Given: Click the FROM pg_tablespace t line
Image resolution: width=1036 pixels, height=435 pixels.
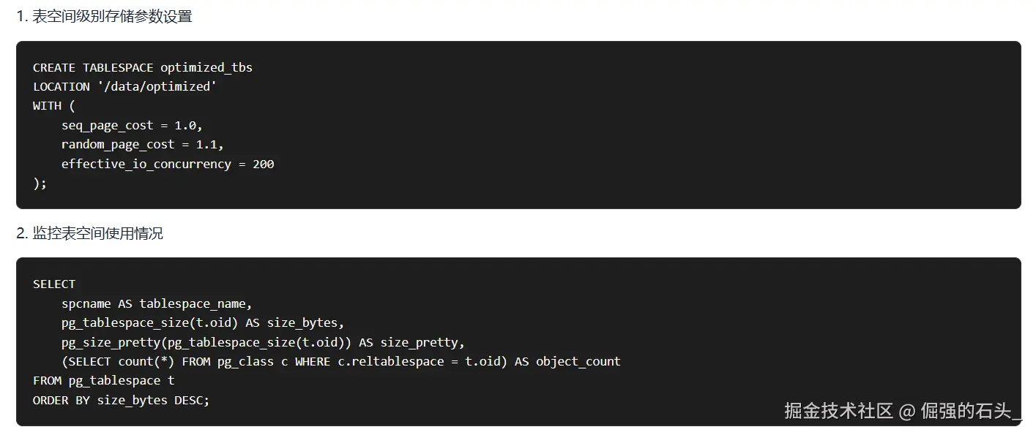Looking at the screenshot, I should 103,381.
